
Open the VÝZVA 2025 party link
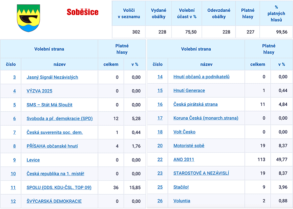pos(39,91)
